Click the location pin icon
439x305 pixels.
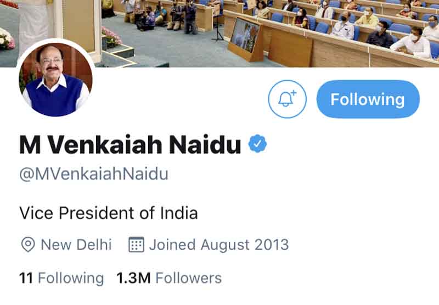coord(27,245)
